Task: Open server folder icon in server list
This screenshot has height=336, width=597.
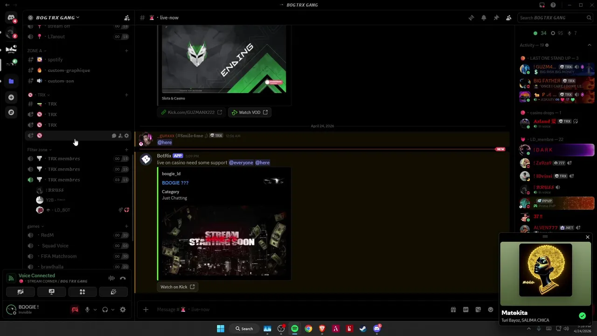Action: [11, 81]
